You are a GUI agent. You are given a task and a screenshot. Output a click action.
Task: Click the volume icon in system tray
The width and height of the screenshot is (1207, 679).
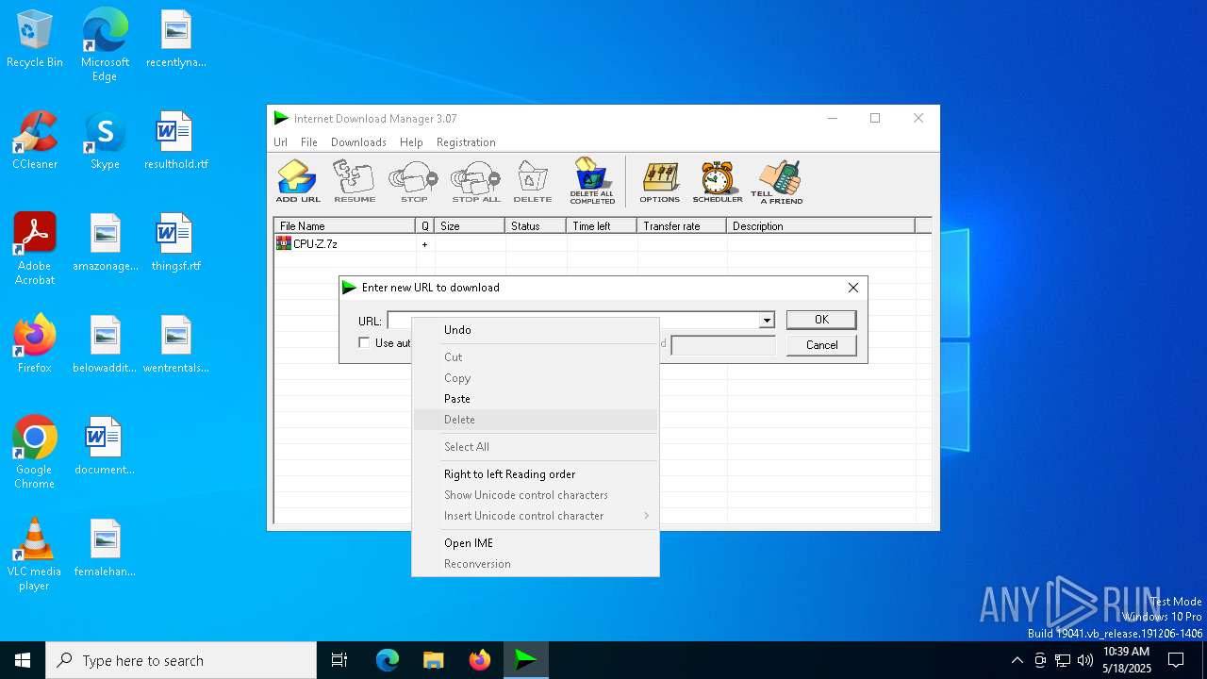(x=1085, y=660)
